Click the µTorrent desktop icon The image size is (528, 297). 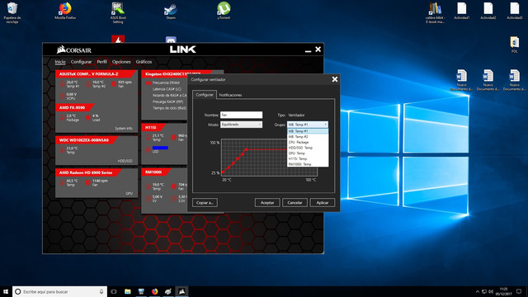pos(224,11)
